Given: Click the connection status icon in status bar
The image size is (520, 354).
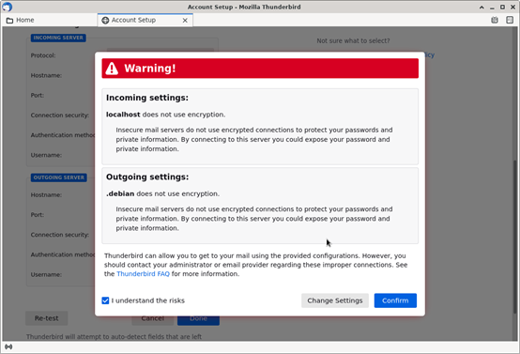Looking at the screenshot, I should point(8,346).
